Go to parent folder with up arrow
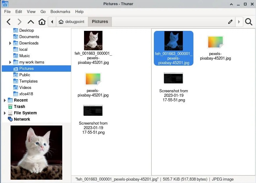The image size is (256, 183). pos(31,22)
